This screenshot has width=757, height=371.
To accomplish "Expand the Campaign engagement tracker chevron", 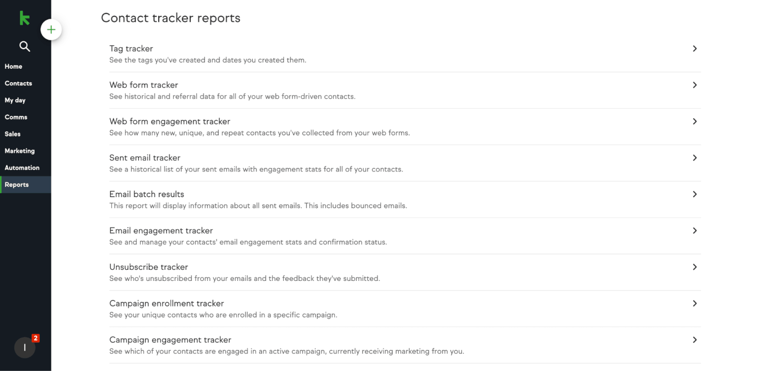I will pyautogui.click(x=694, y=340).
